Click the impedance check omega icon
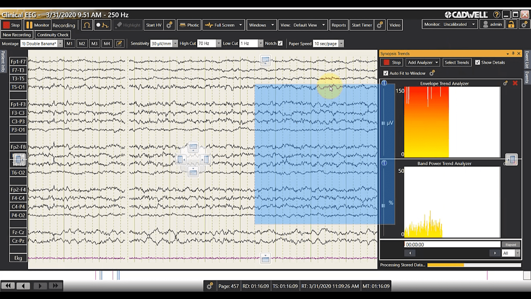Screen dimensions: 531x299 pyautogui.click(x=87, y=25)
